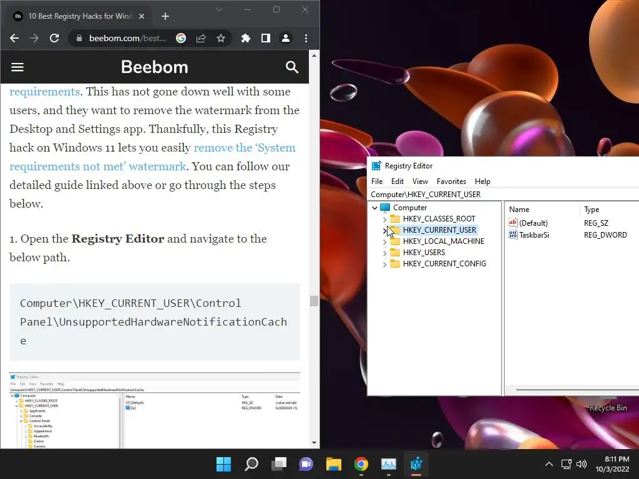Image resolution: width=639 pixels, height=479 pixels.
Task: Expand HKEY_LOCAL_MACHINE node
Action: tap(384, 241)
